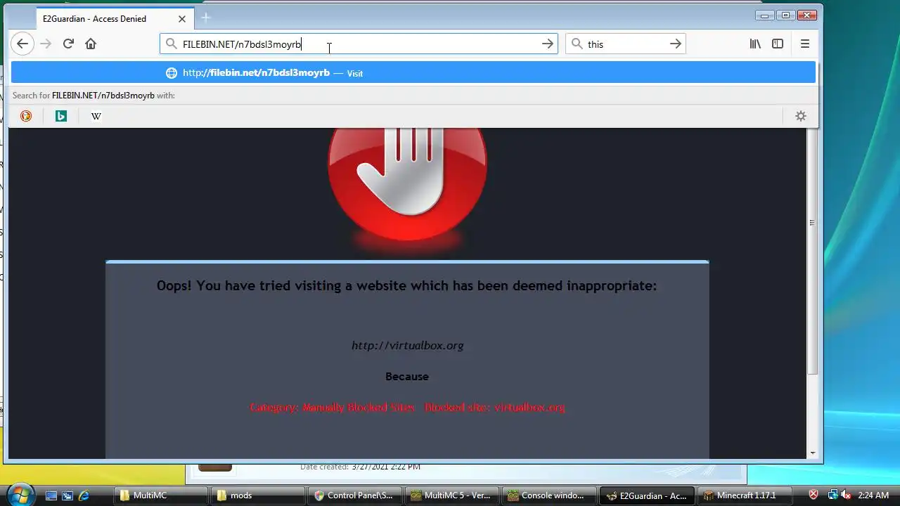Click the 2:24 AM system clock
This screenshot has height=506, width=900.
(873, 495)
